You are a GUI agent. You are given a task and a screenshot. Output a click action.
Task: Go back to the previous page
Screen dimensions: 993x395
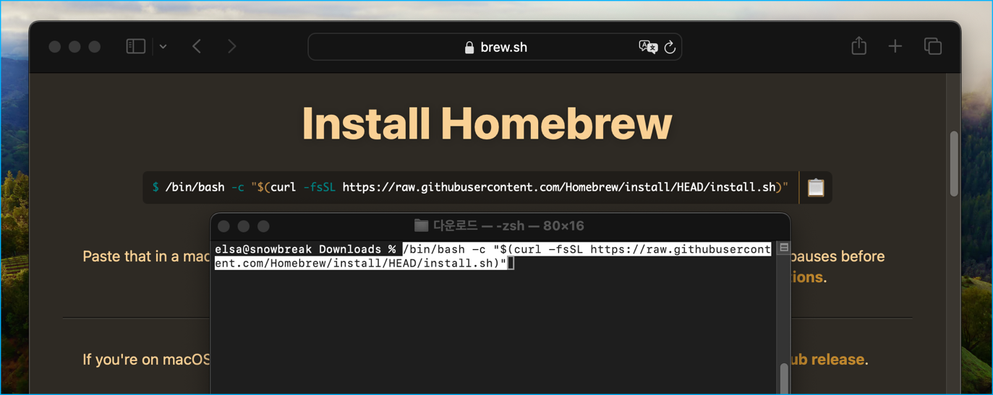click(x=197, y=46)
